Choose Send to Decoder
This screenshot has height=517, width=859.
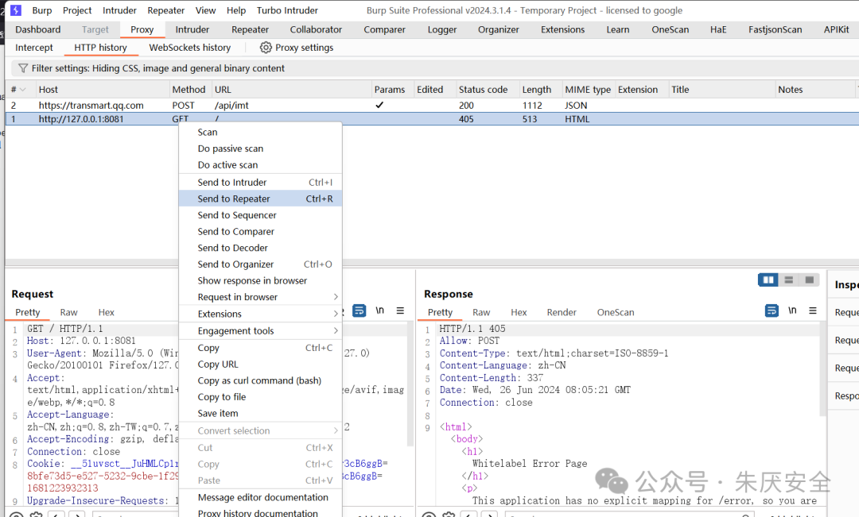[260, 249]
